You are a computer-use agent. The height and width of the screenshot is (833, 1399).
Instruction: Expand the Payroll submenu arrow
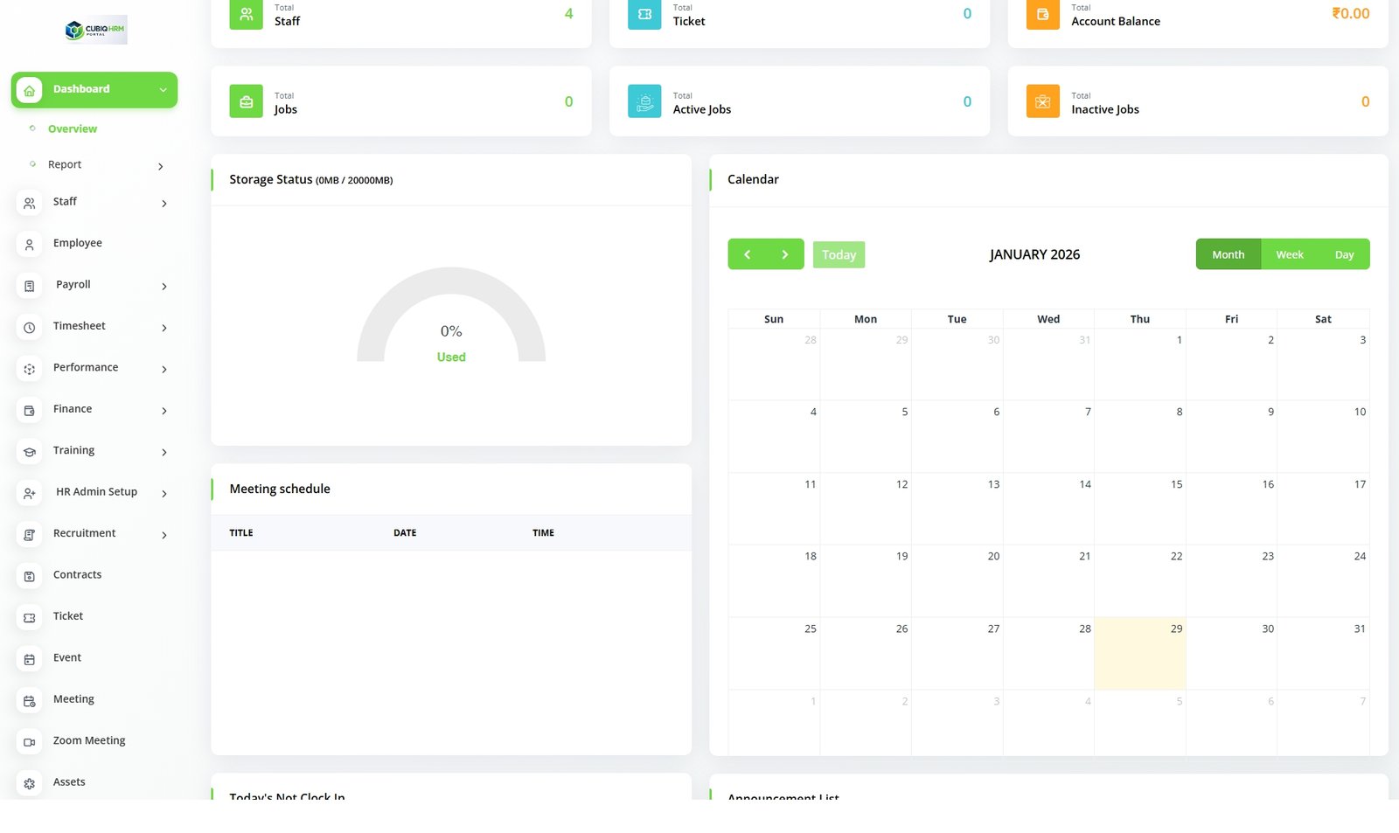pos(164,286)
